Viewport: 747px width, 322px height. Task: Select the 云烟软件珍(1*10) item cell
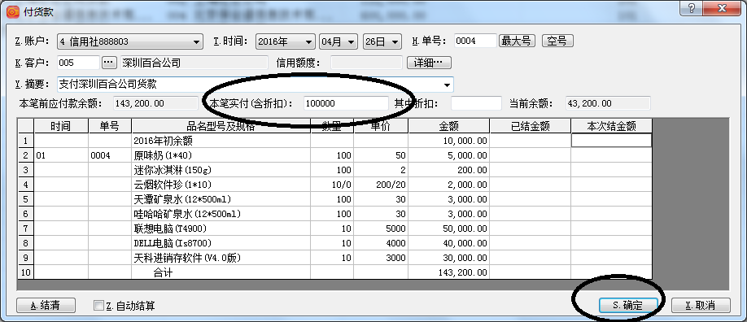pos(221,185)
